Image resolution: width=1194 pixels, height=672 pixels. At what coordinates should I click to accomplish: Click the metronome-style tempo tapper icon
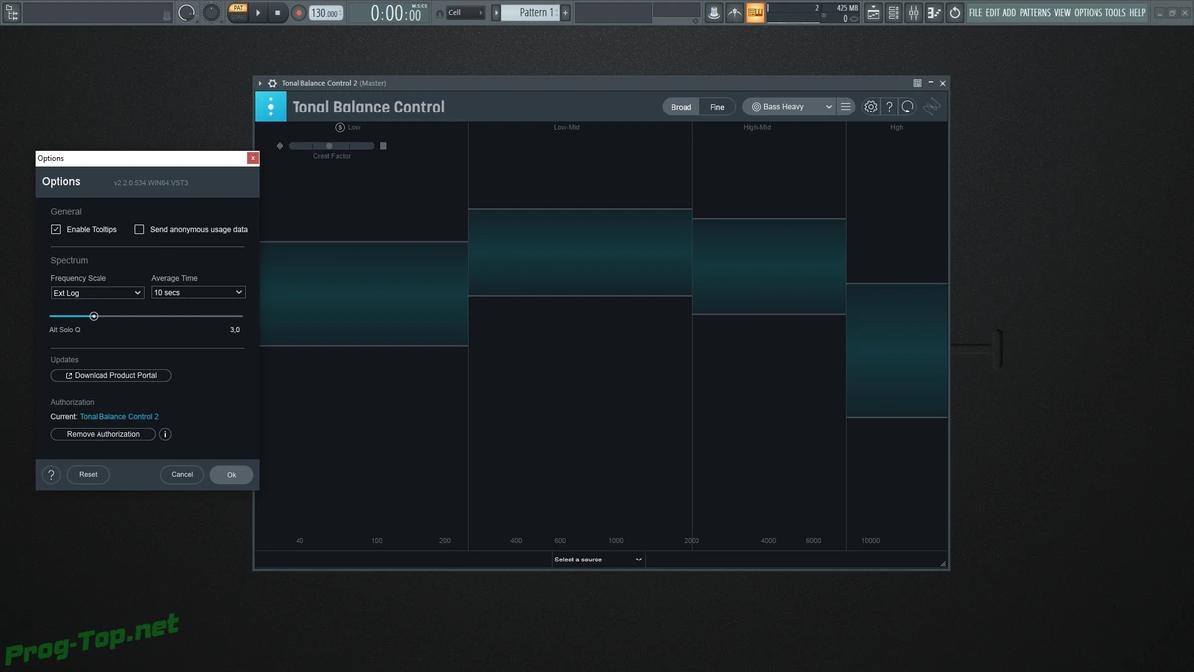point(735,12)
